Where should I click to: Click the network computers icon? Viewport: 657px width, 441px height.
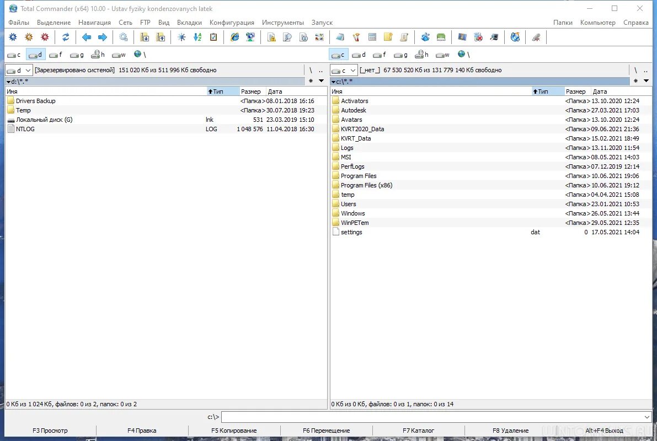point(250,37)
